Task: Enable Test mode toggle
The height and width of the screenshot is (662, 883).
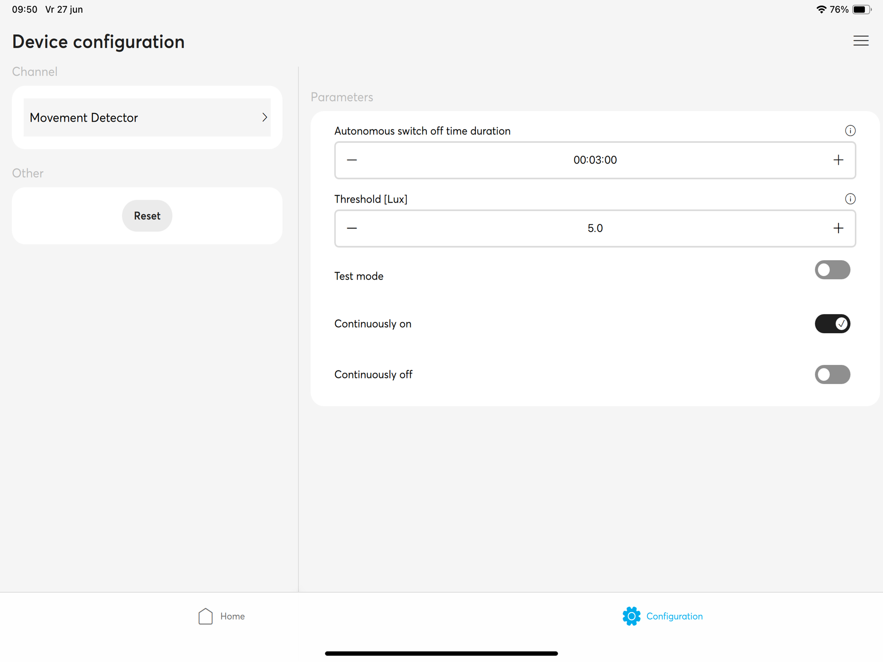Action: click(x=832, y=270)
